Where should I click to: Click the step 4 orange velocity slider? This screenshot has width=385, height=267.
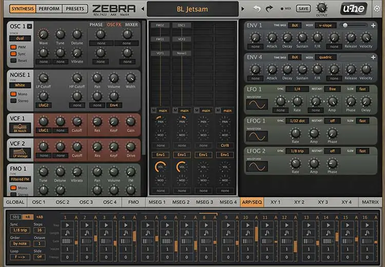pyautogui.click(x=134, y=236)
